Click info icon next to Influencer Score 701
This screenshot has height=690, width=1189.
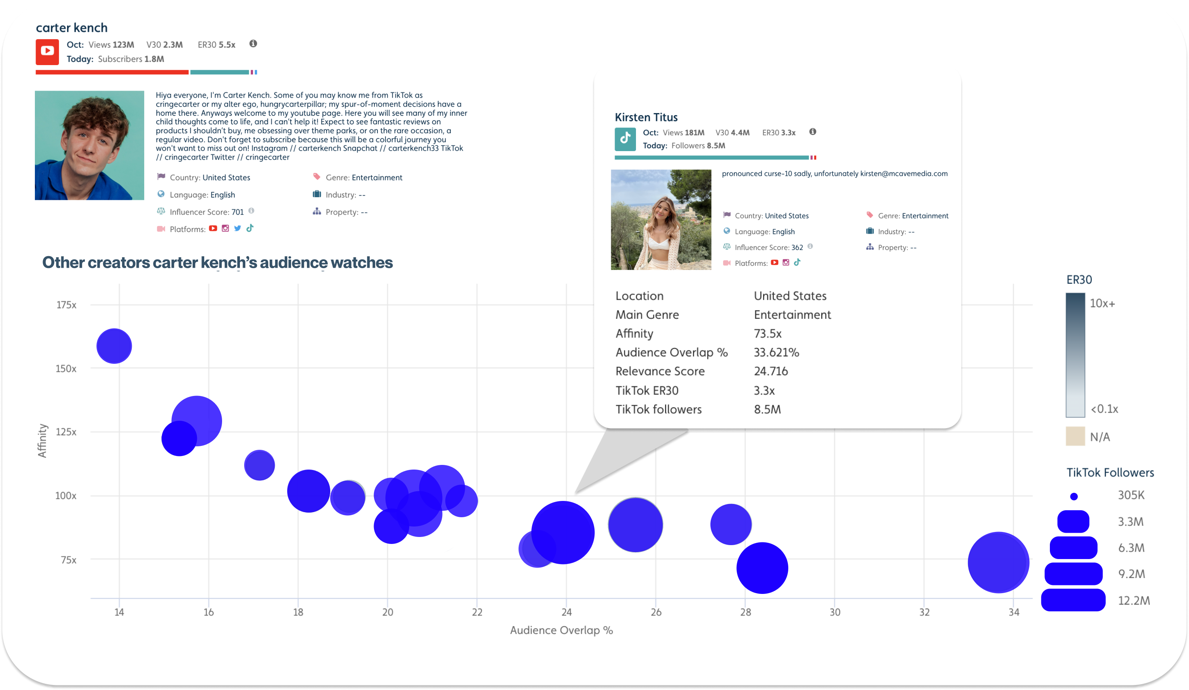coord(252,211)
